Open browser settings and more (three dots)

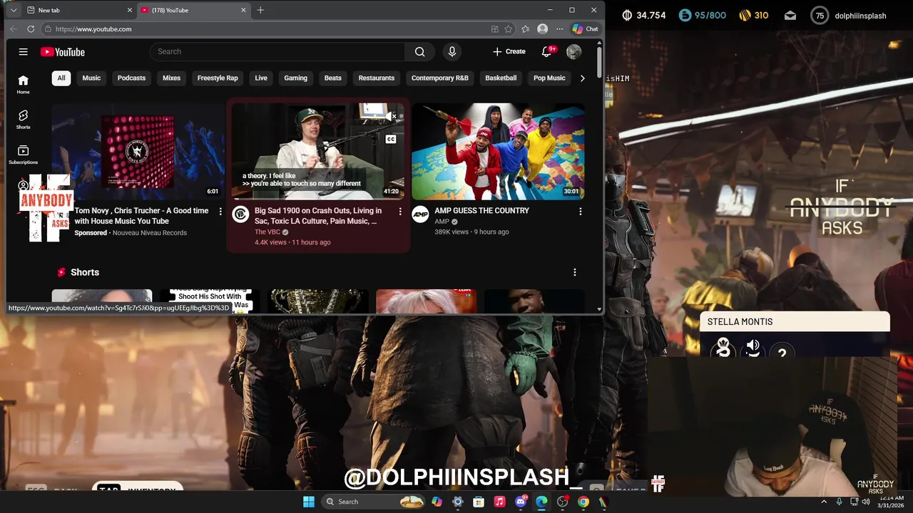pos(560,29)
